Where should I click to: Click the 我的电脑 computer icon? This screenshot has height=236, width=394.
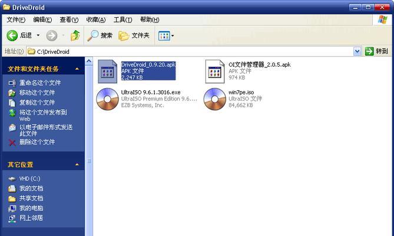pyautogui.click(x=12, y=208)
